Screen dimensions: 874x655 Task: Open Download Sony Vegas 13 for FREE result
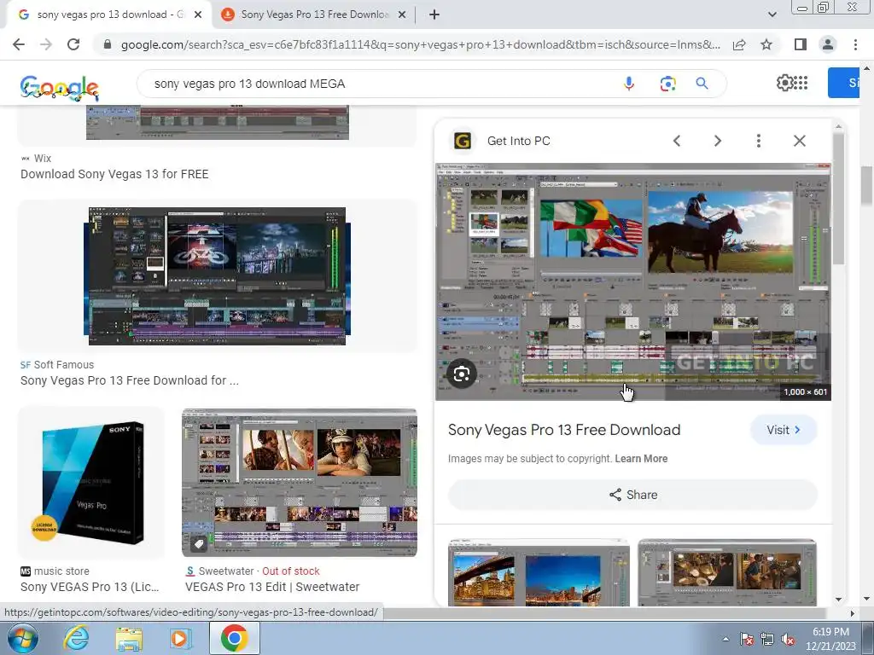115,174
